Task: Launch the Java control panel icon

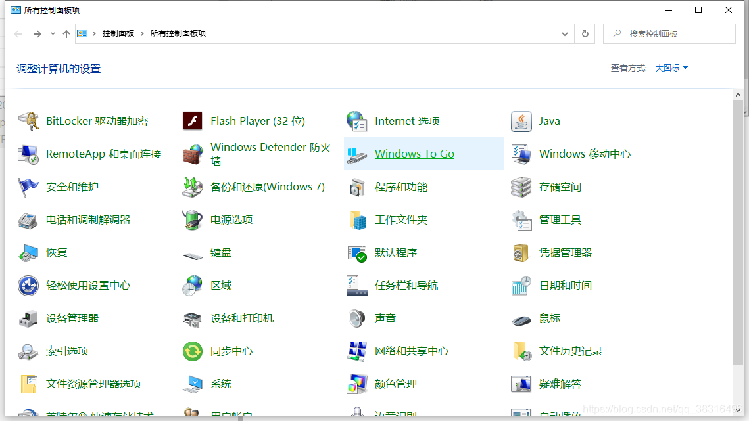Action: pos(521,122)
